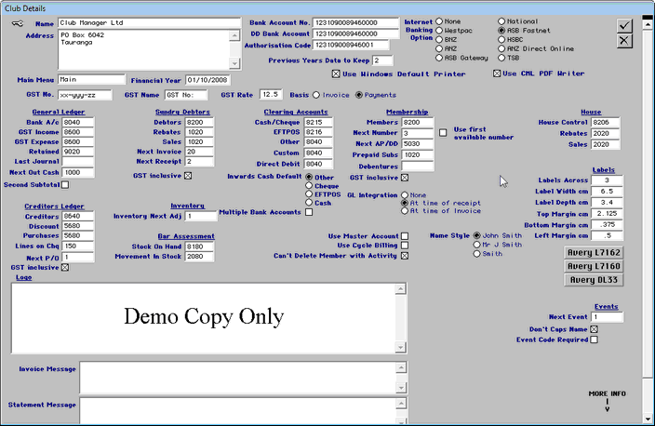Click the DD Bank Account field
The width and height of the screenshot is (655, 426).
click(355, 33)
